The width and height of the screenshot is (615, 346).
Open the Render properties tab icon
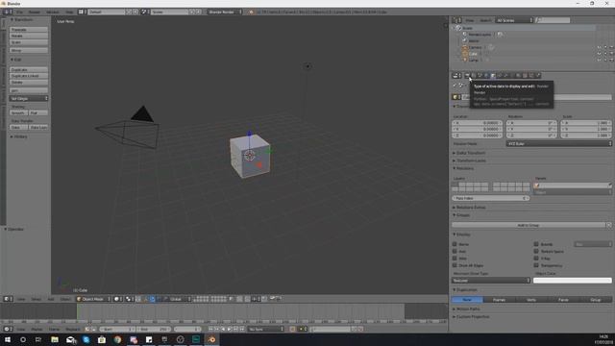tap(467, 75)
